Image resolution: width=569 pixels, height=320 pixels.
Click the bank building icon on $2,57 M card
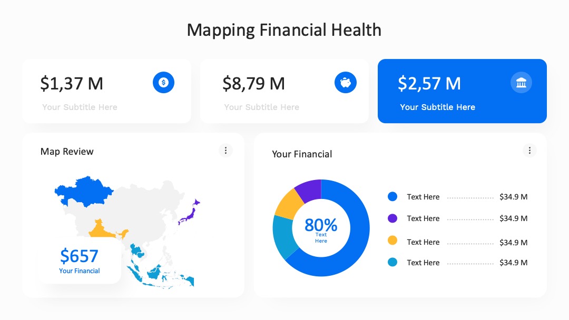[x=521, y=82]
